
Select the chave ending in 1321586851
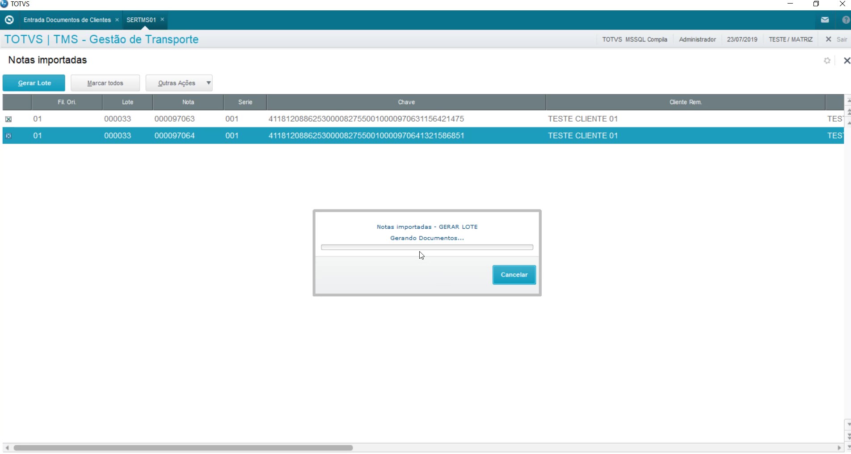(x=366, y=135)
